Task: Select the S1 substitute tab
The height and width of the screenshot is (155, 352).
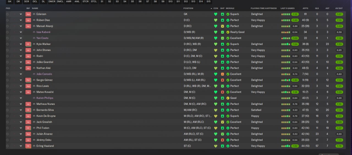Action: 102,2
